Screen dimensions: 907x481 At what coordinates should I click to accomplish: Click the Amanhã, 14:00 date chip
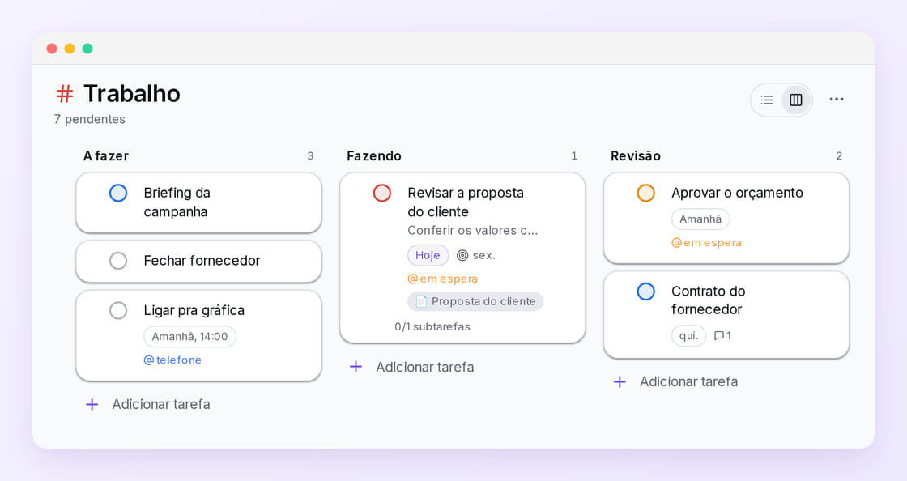coord(189,337)
